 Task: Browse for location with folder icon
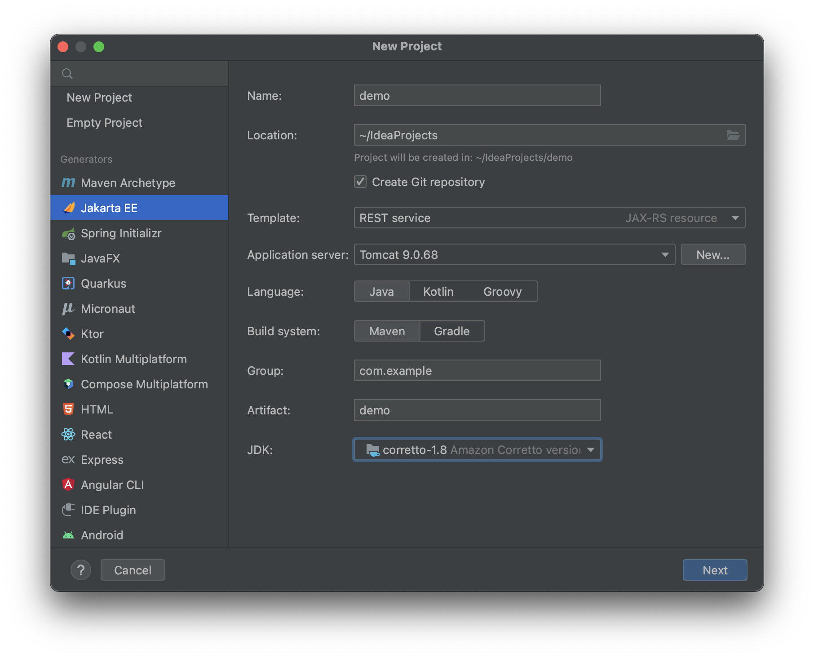[733, 135]
